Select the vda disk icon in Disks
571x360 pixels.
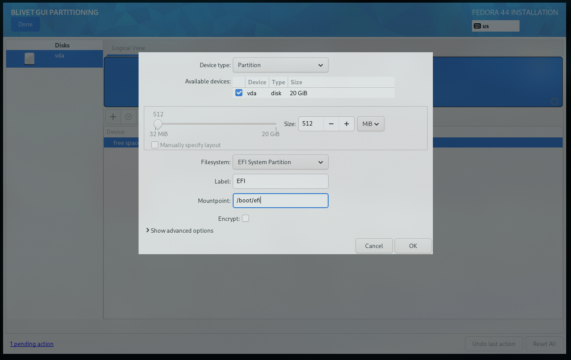pyautogui.click(x=29, y=59)
